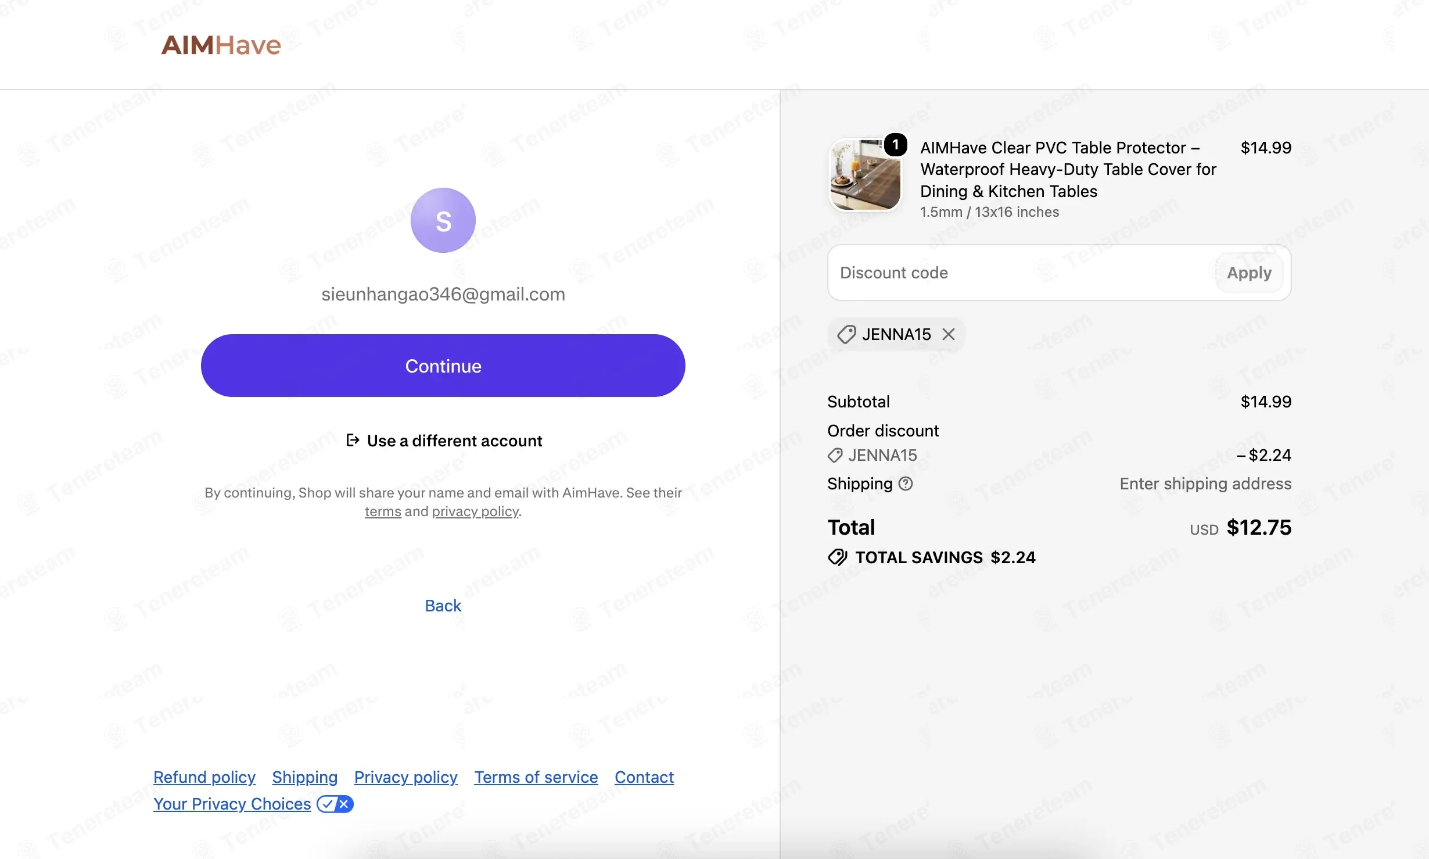Open the Privacy policy footer link

coord(406,777)
